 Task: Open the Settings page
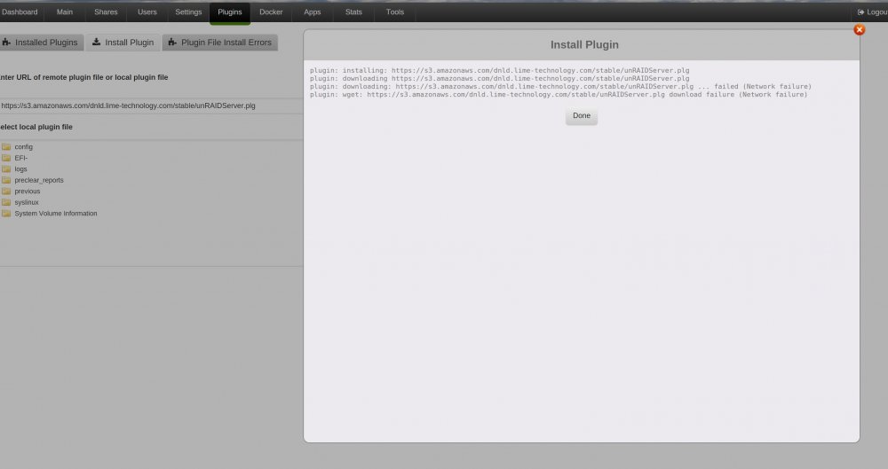pyautogui.click(x=188, y=12)
